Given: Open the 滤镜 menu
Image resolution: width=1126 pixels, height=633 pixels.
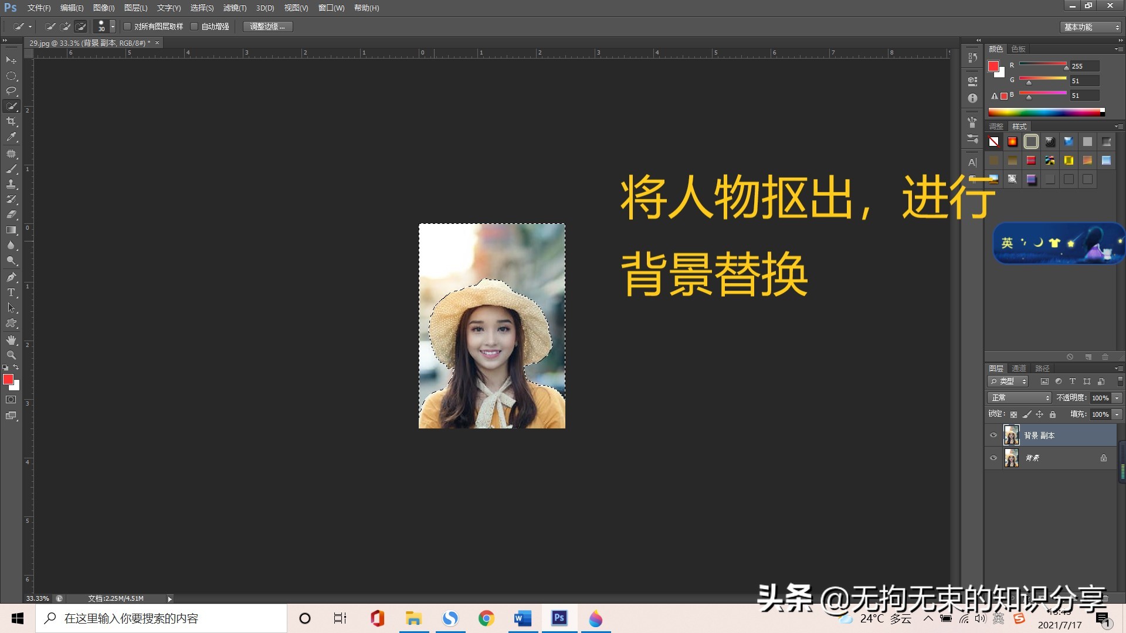Looking at the screenshot, I should [x=233, y=8].
